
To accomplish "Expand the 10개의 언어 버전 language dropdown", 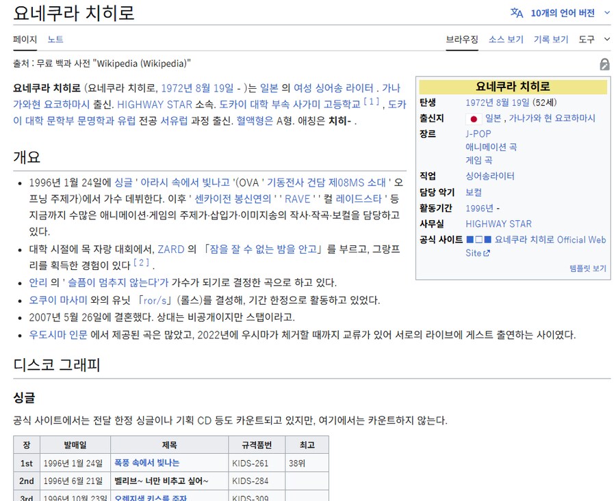I will pos(570,13).
